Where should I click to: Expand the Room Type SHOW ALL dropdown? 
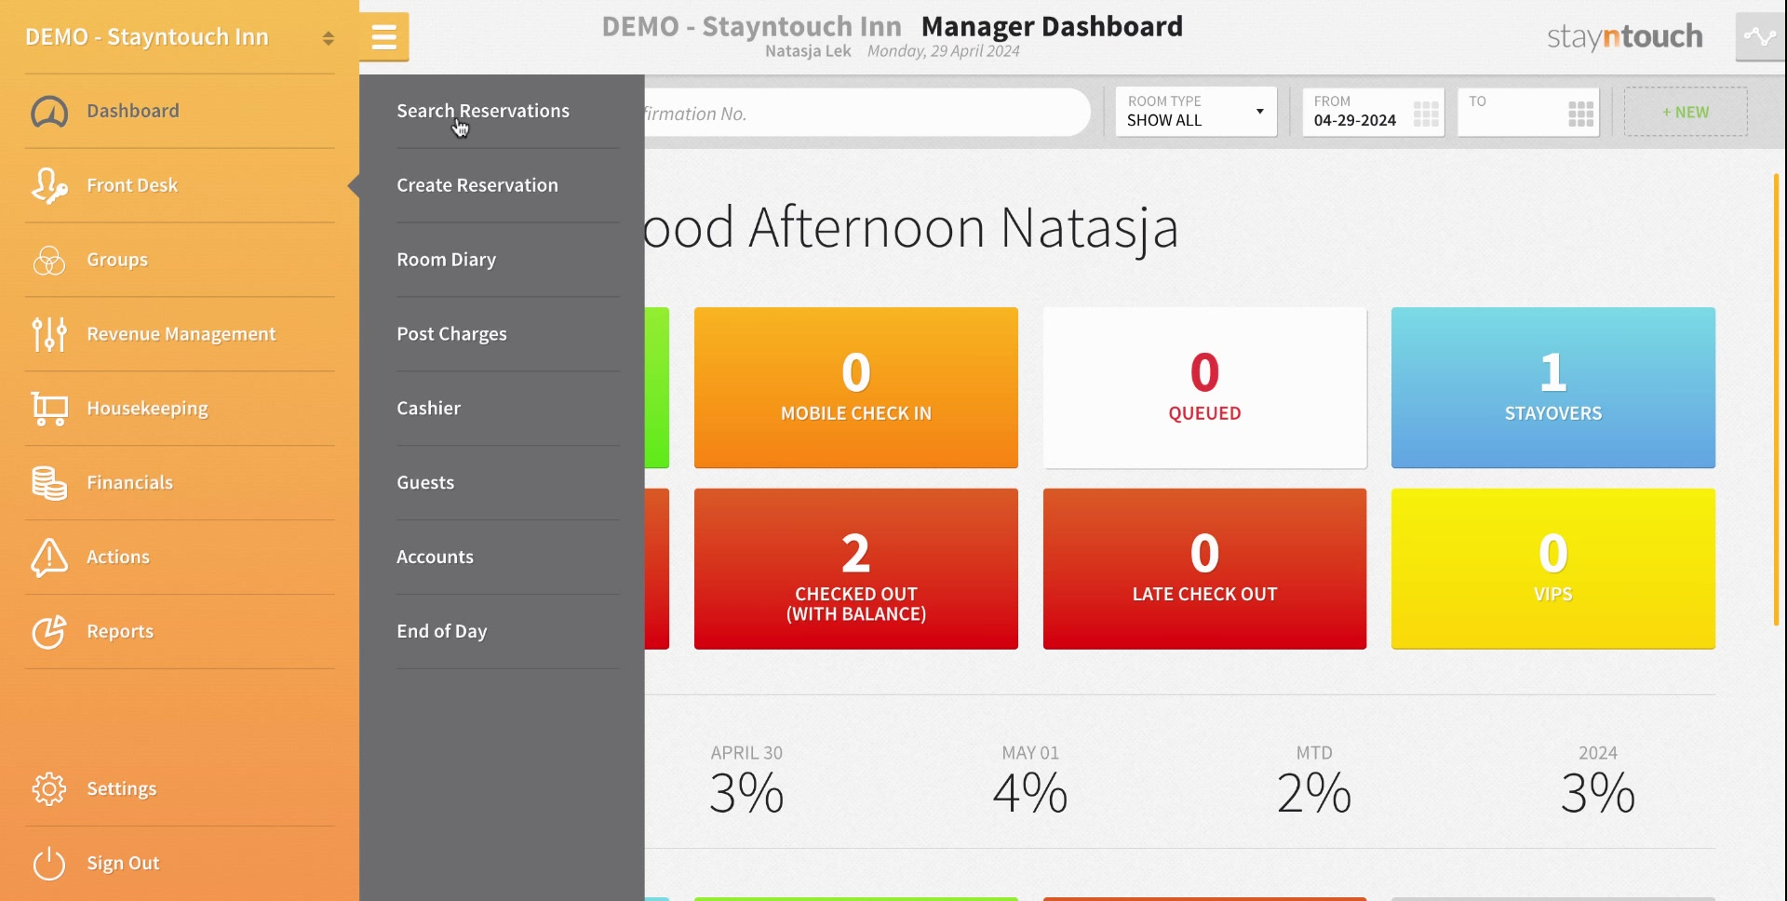pyautogui.click(x=1196, y=112)
